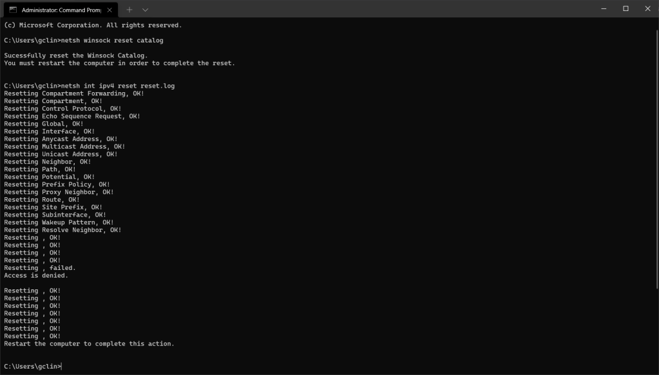Click the 'Resetting Compartment Forwarding, OK!' line
The width and height of the screenshot is (659, 375).
[x=73, y=93]
